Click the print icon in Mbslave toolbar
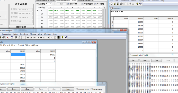Image resolution: width=178 pixels, height=93 pixels. [121, 4]
